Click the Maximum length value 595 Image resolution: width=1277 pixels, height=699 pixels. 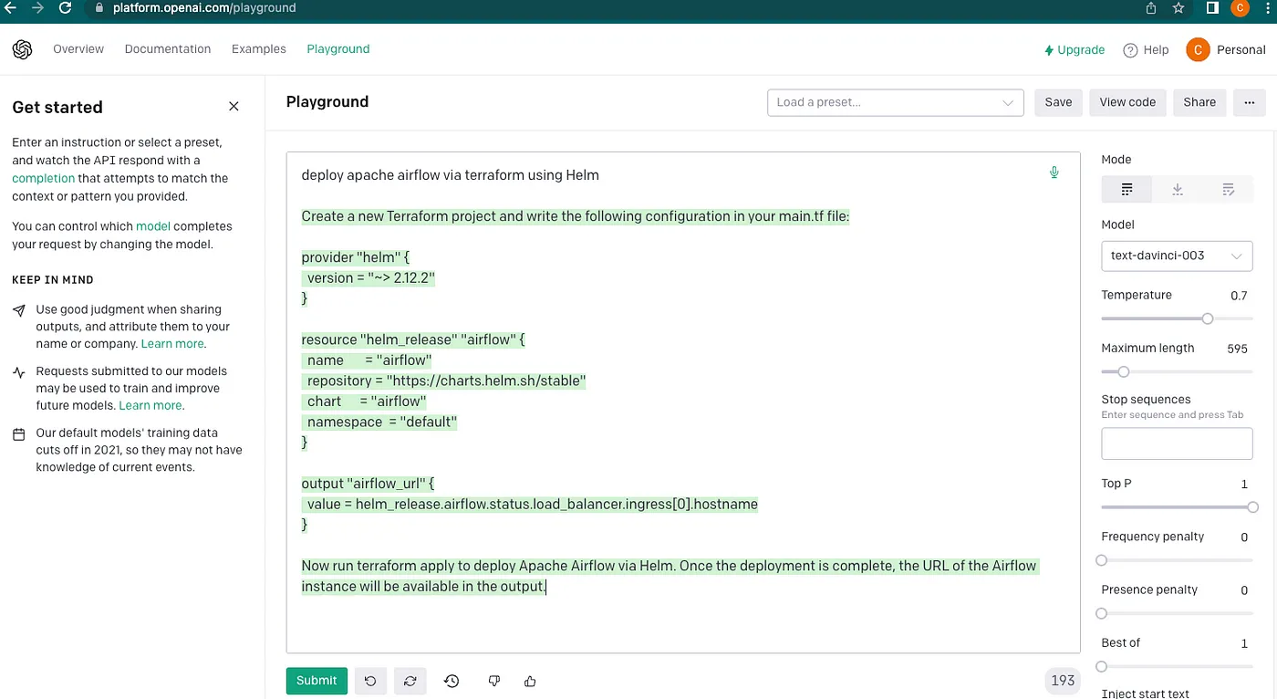coord(1237,349)
